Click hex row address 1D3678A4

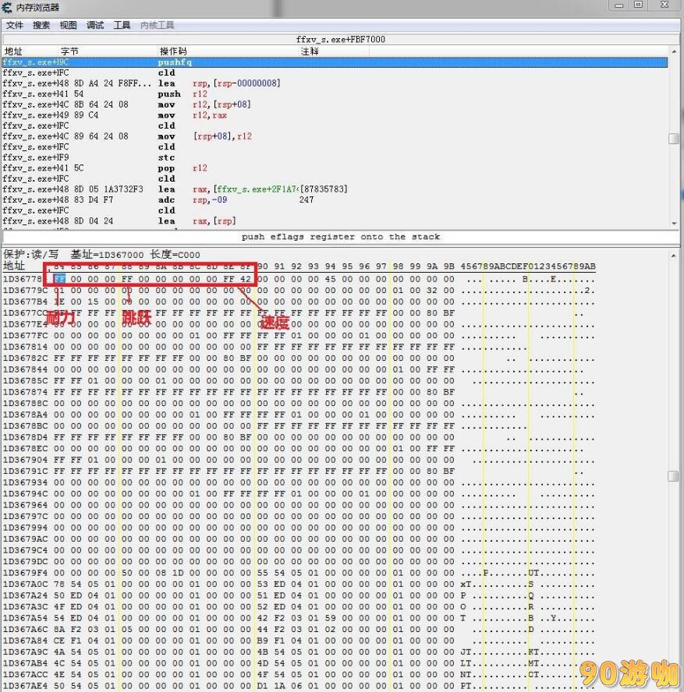pos(25,415)
